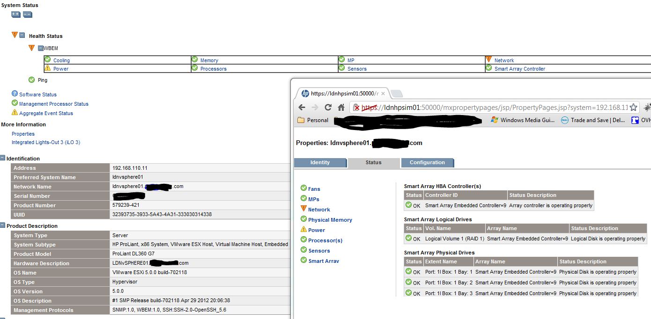Collapse the WBEM node
Screen dimensions: 651x319
coord(41,48)
